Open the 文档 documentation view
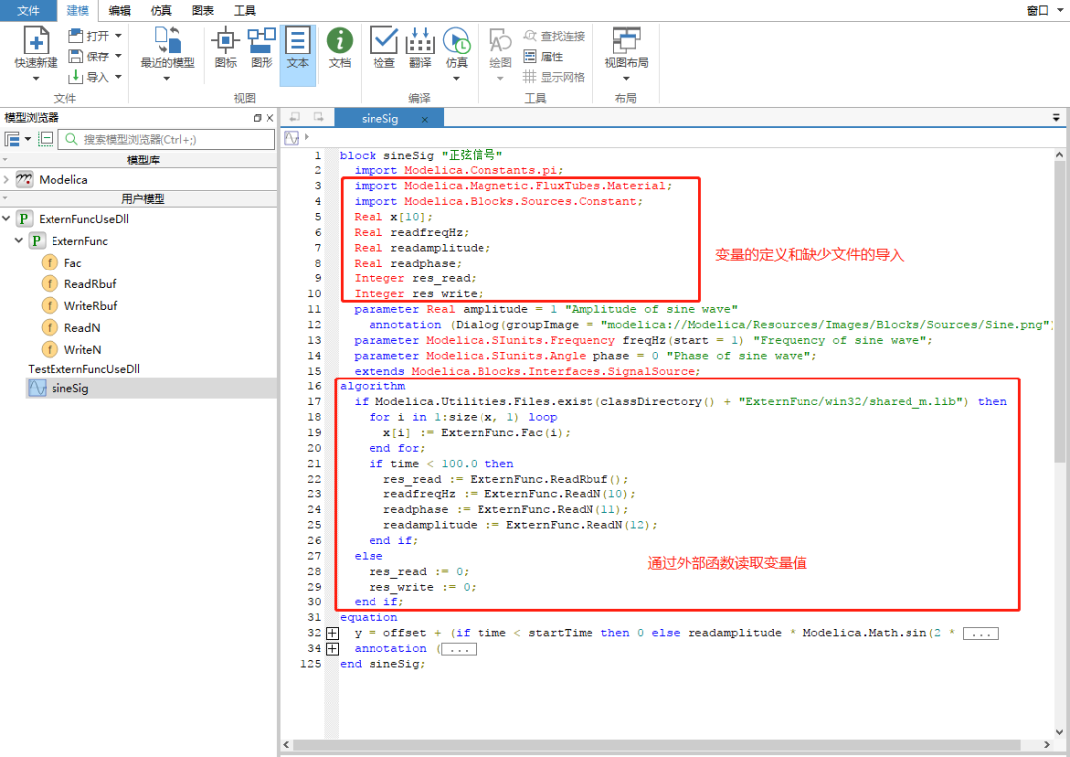Screen dimensions: 1070x757 [339, 48]
